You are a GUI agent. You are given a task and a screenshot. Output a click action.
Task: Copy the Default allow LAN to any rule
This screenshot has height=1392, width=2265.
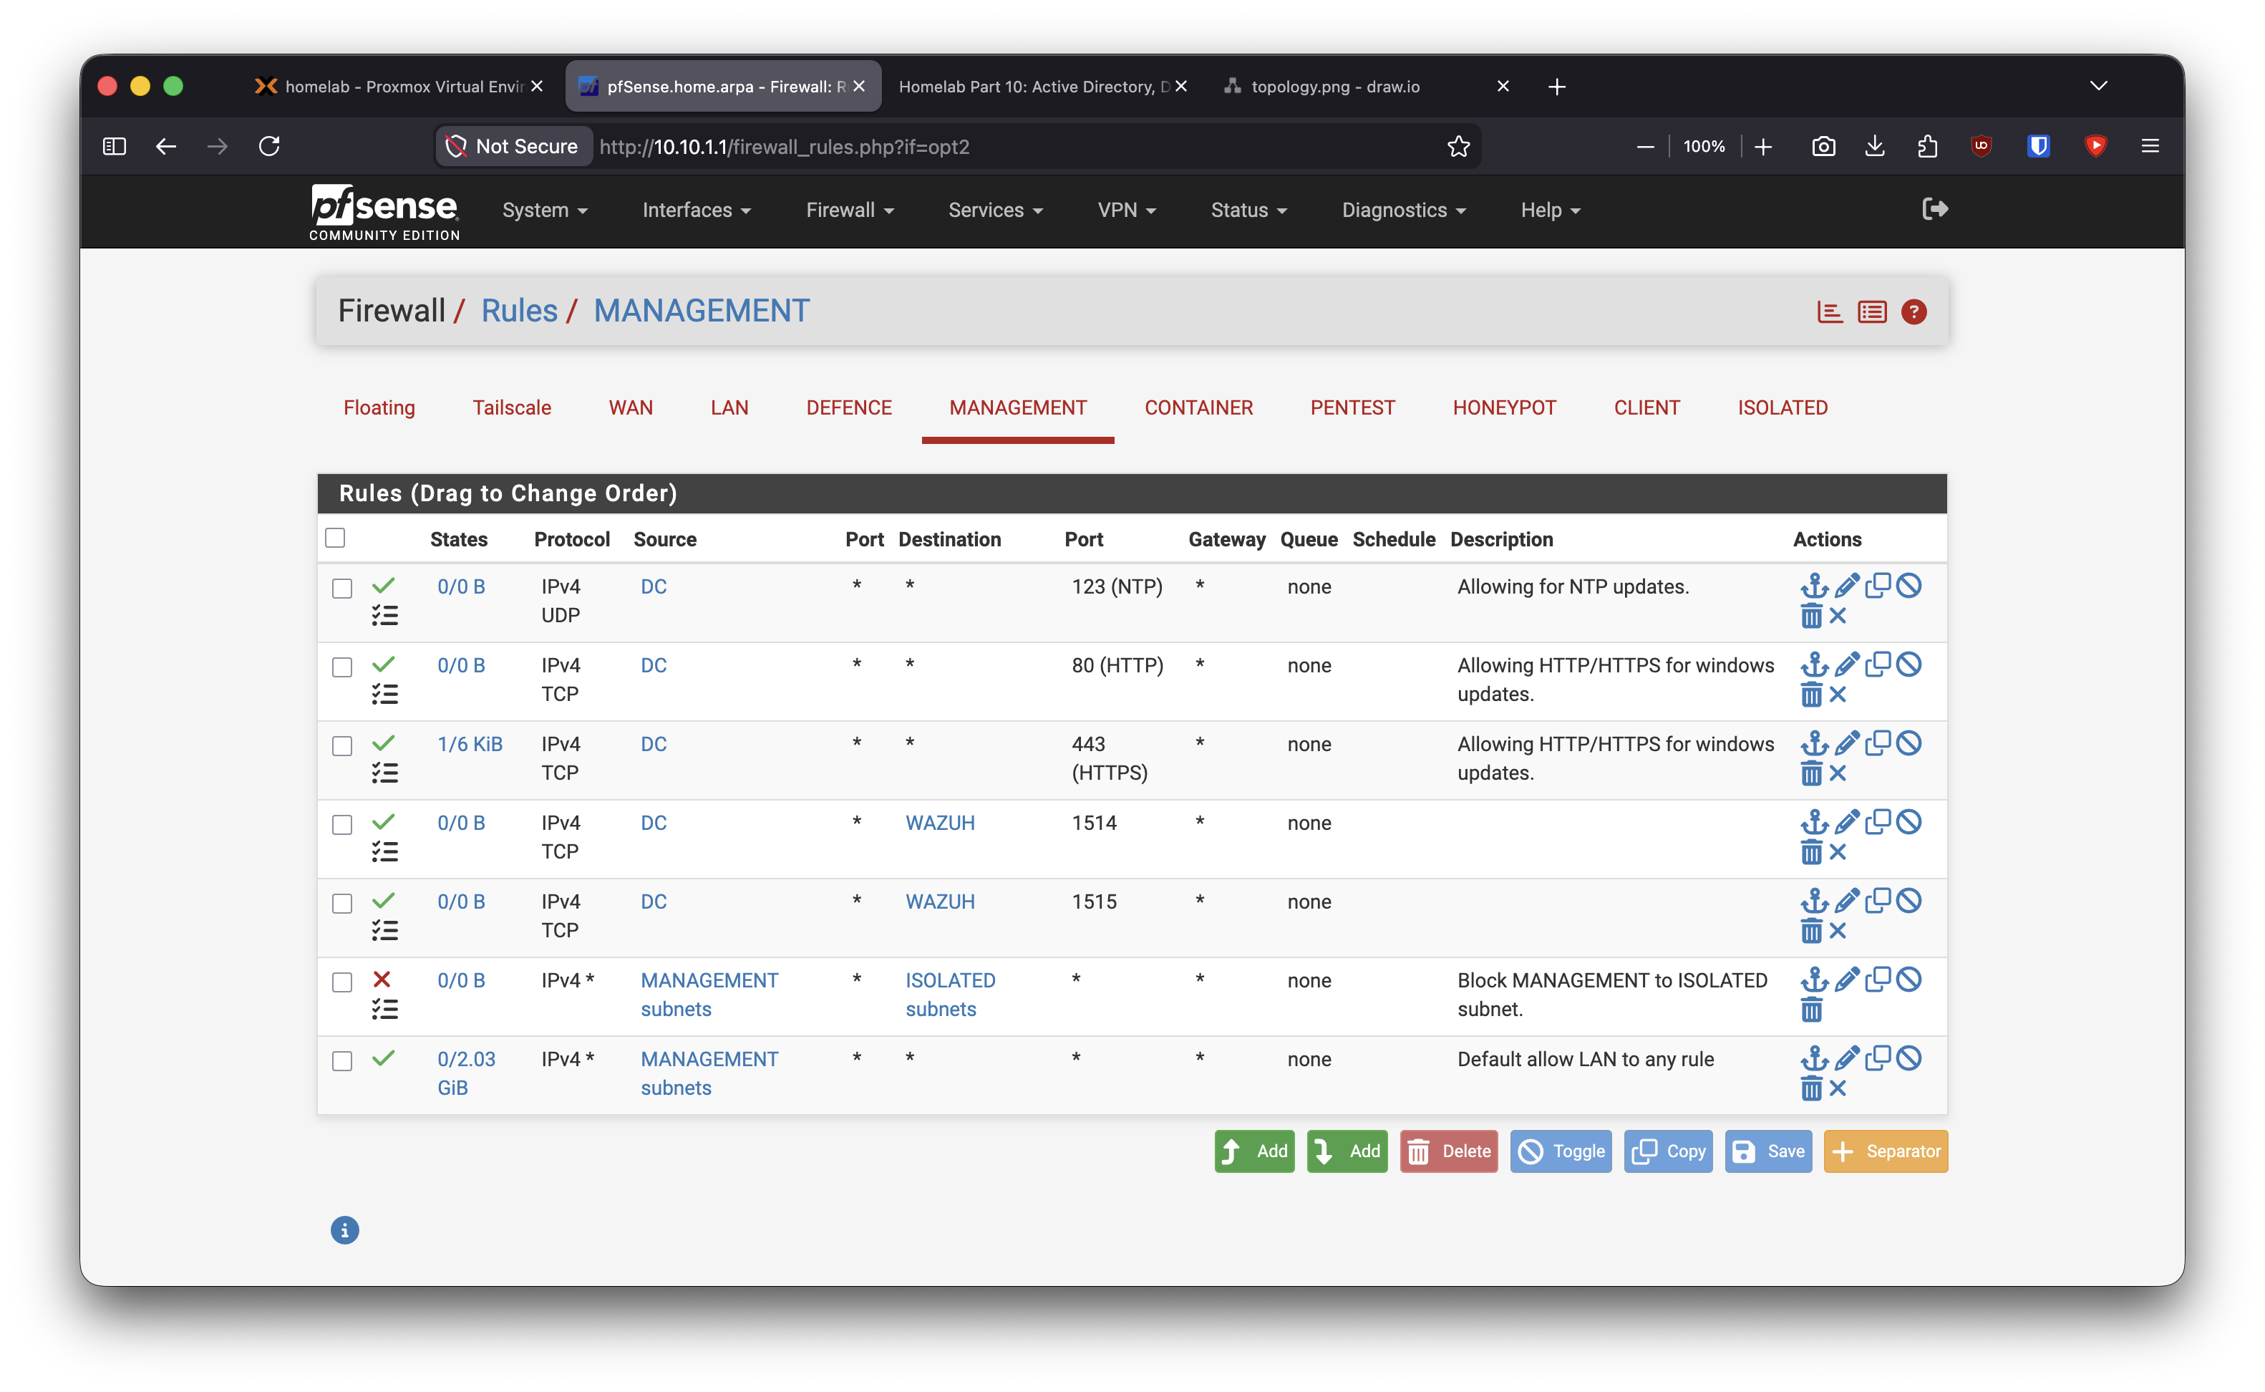coord(1878,1059)
